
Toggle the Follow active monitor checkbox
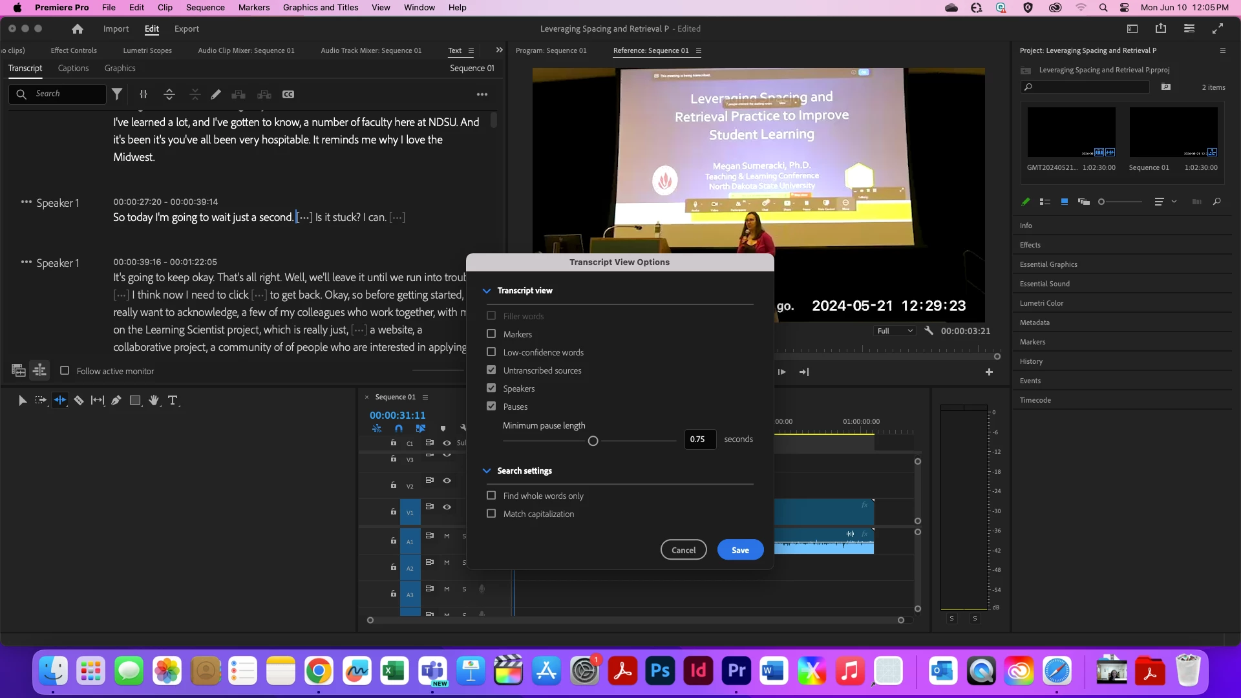[65, 371]
